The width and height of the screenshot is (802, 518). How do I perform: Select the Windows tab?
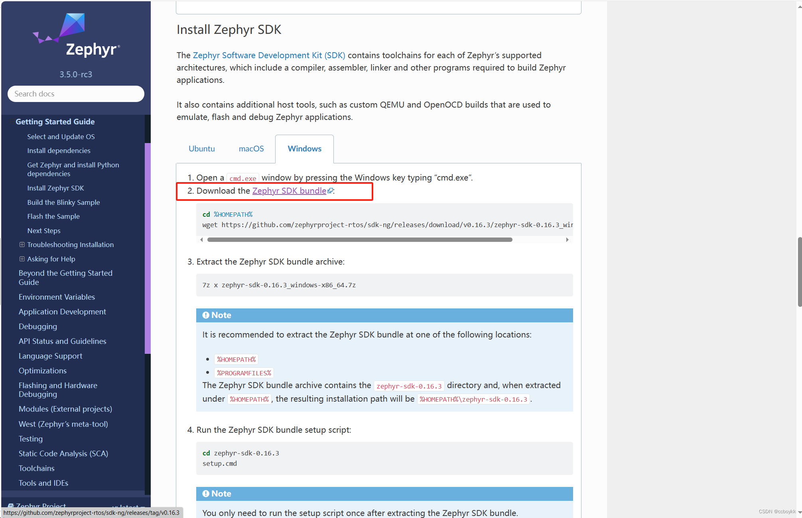click(x=304, y=149)
